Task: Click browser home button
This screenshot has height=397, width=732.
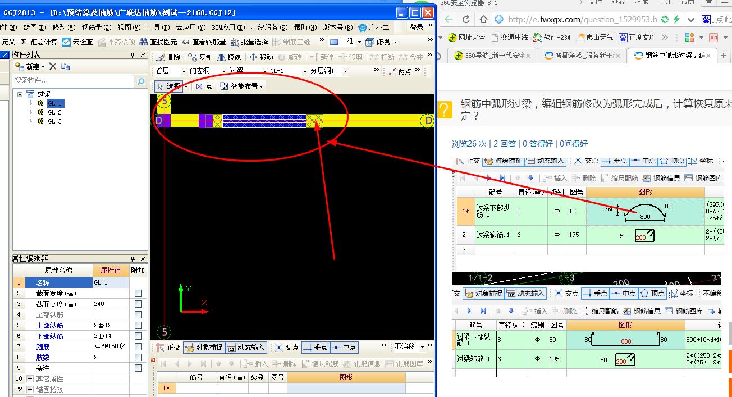Action: coord(483,19)
